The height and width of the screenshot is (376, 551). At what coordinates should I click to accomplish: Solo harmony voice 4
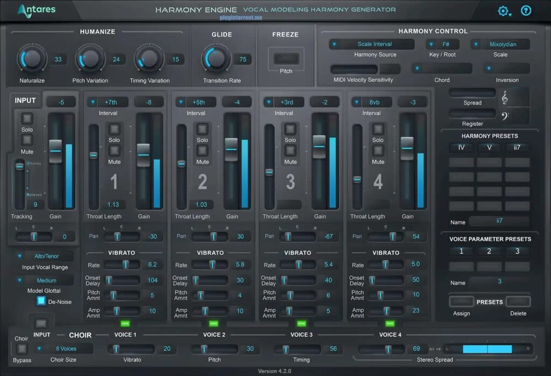pyautogui.click(x=378, y=129)
